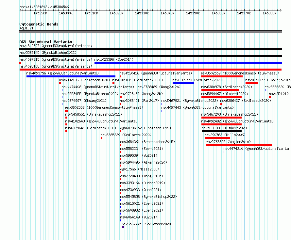Screen dimensions: 291x240
Task: Select nsv5608982 Ebert2021 label
Action: point(142,210)
